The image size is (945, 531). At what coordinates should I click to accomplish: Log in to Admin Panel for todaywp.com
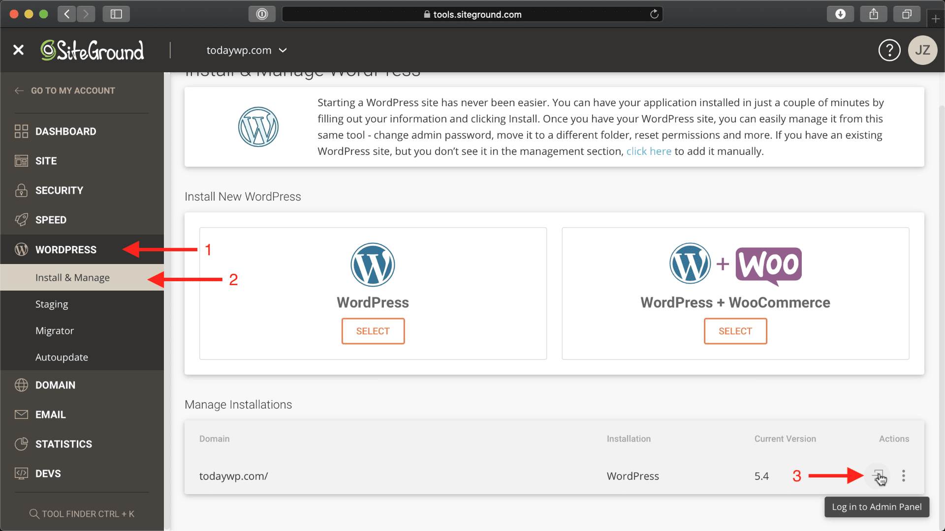point(878,475)
